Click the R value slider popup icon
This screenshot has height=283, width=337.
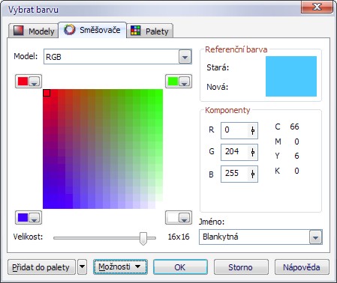click(x=253, y=130)
